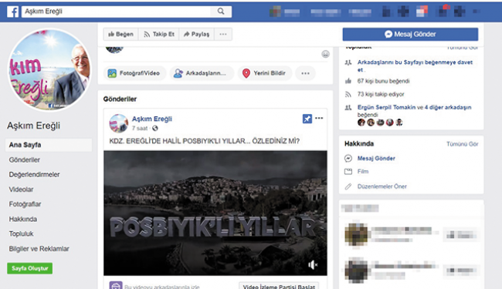Open Fotoğraflar in the sidebar
Viewport: 502px width, 289px height.
(25, 204)
